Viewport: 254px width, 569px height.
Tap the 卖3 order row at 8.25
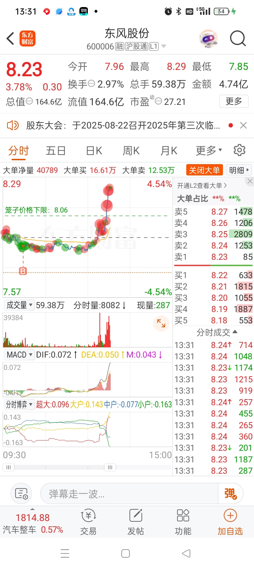[213, 234]
